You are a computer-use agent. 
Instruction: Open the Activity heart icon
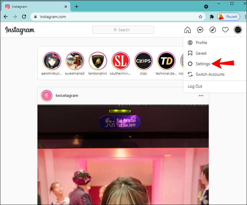pos(225,30)
